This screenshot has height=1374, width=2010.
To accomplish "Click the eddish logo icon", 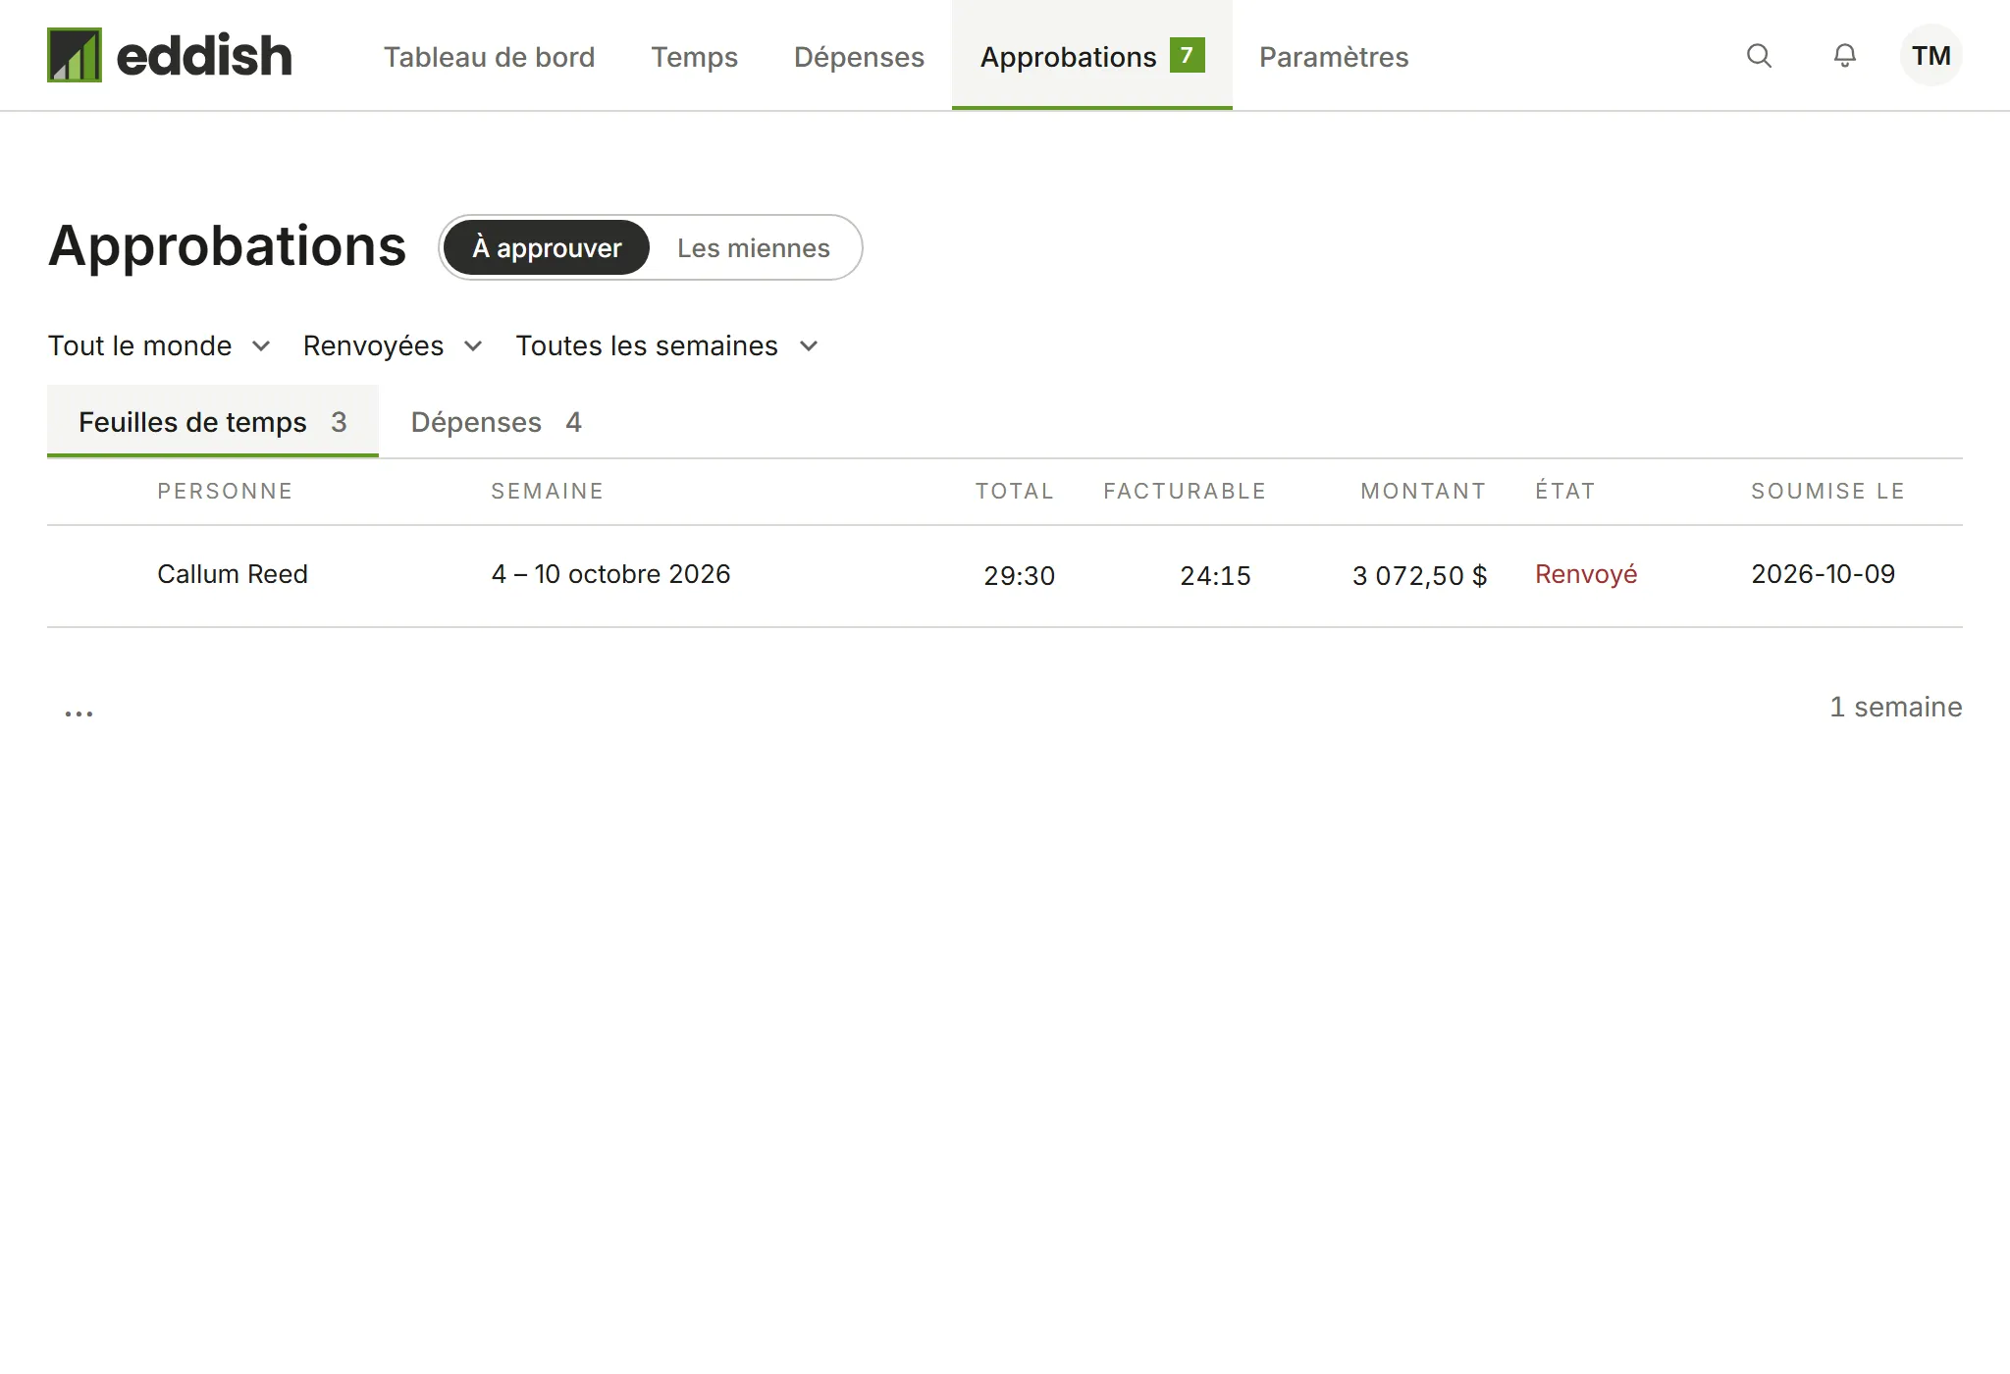I will tap(75, 55).
